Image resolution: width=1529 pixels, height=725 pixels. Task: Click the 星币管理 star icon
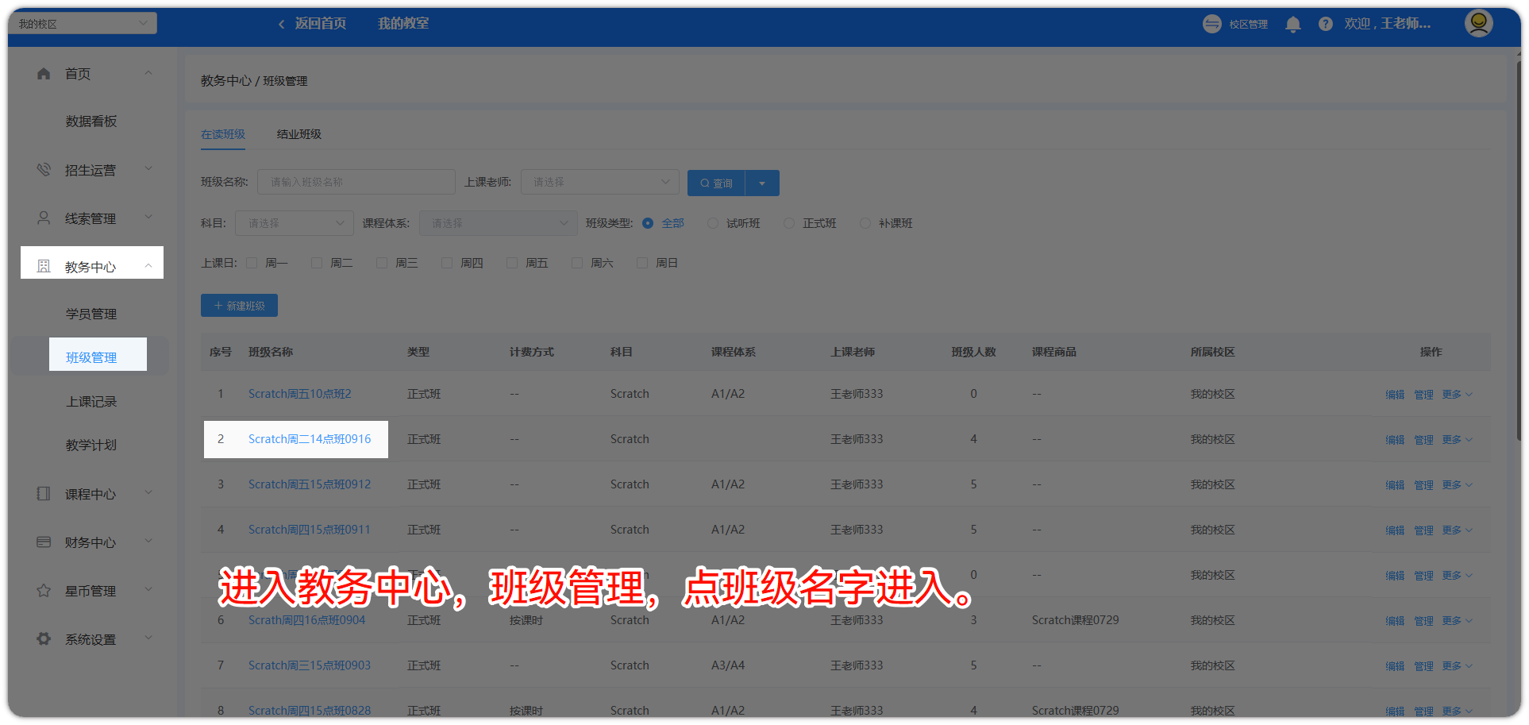point(44,590)
